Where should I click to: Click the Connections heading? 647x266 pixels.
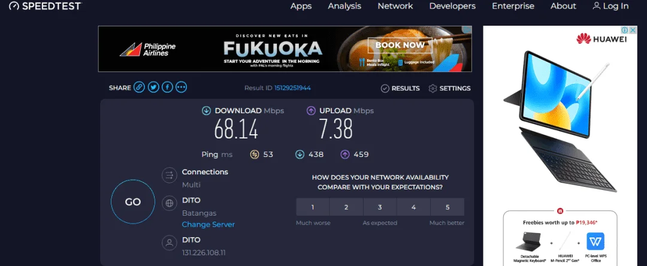205,172
